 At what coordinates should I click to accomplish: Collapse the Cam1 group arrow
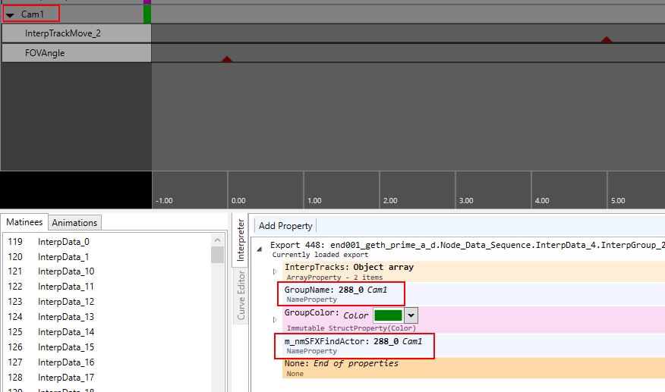coord(10,15)
